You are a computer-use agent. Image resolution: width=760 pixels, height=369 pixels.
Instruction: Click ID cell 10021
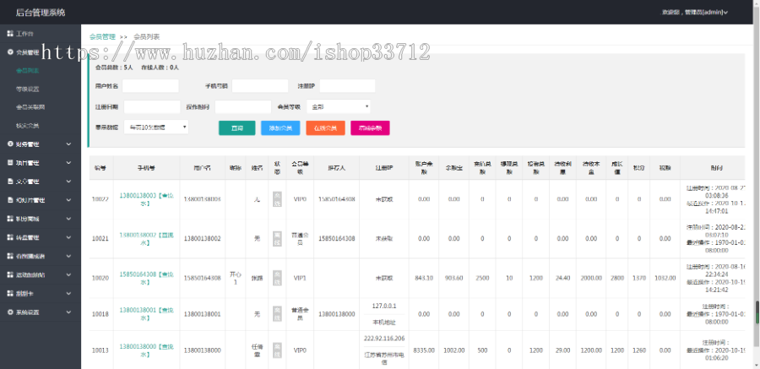coord(100,239)
